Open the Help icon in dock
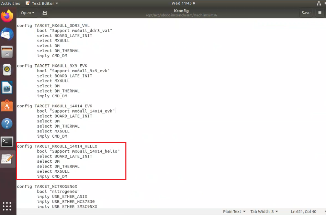Screen dimensions: 326x215 7,123
